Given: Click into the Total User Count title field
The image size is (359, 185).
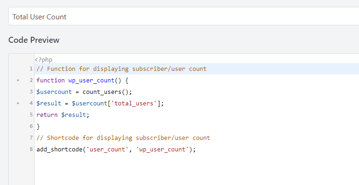Looking at the screenshot, I should tap(183, 16).
